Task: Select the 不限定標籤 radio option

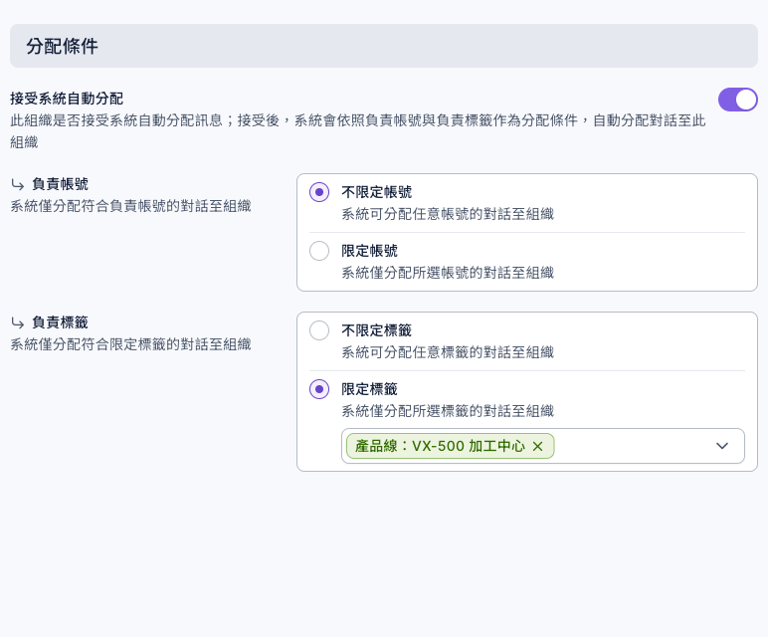Action: click(x=319, y=330)
